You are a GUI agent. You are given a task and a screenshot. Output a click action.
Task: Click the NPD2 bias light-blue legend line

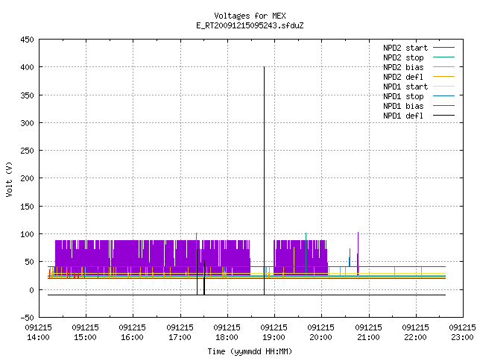coord(443,67)
